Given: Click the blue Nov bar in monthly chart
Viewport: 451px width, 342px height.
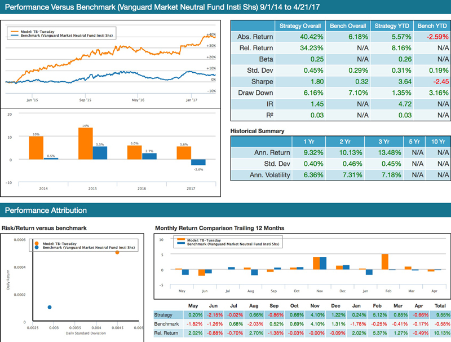Looking at the screenshot, I should (x=323, y=264).
